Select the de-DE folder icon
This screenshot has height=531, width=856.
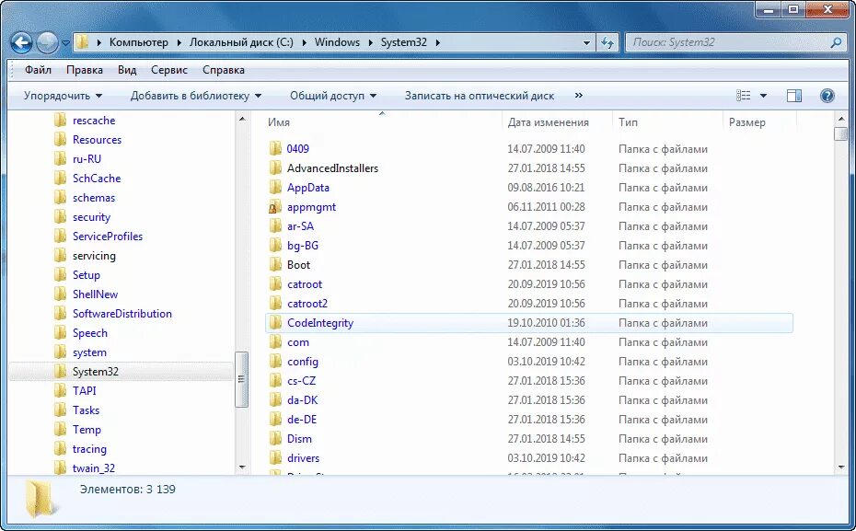[276, 420]
